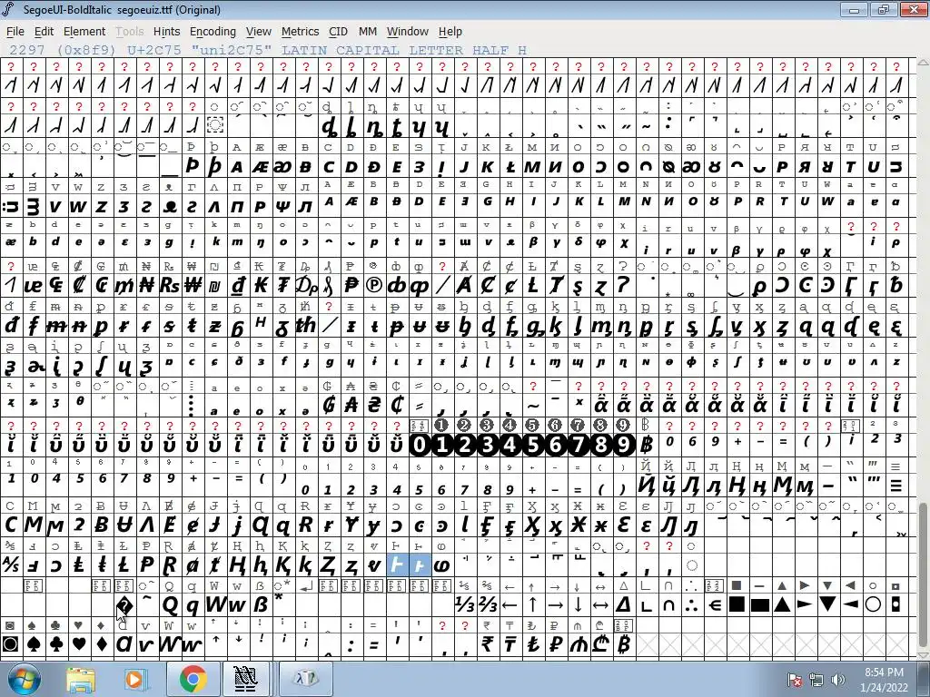Select the Indian rupee sign glyph
Screen dimensions: 930x697
pyautogui.click(x=488, y=643)
